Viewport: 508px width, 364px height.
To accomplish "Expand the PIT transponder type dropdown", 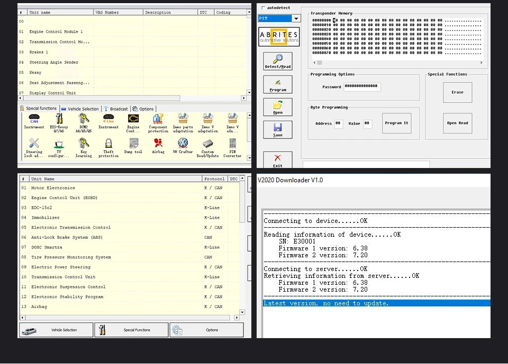I will (x=296, y=18).
